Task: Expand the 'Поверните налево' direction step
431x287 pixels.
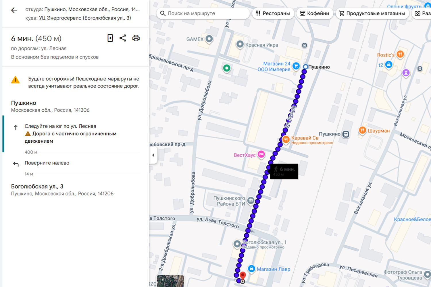Action: (x=47, y=163)
